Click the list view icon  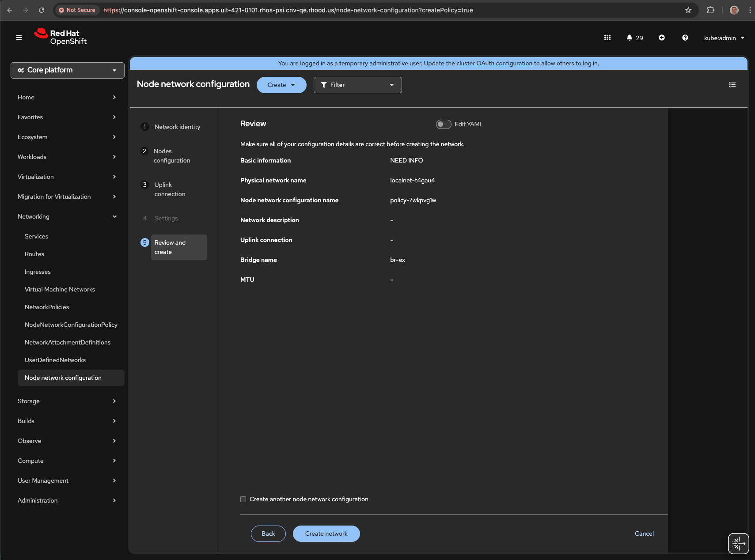pyautogui.click(x=732, y=85)
